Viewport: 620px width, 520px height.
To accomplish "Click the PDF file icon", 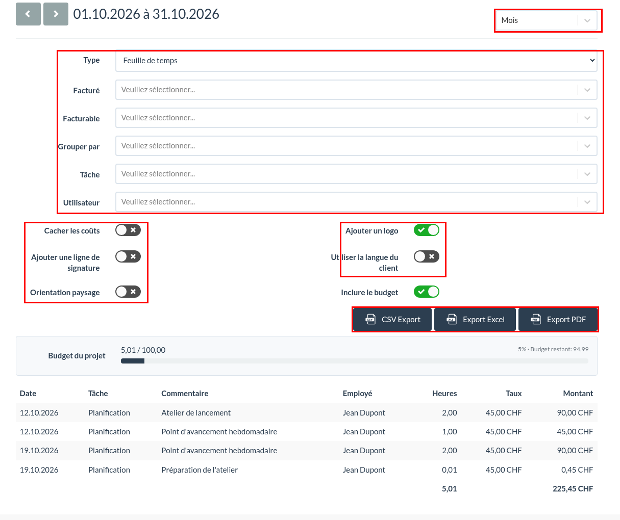I will coord(536,320).
